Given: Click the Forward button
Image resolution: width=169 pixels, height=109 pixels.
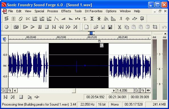Looking at the screenshot, I should tap(68, 27).
